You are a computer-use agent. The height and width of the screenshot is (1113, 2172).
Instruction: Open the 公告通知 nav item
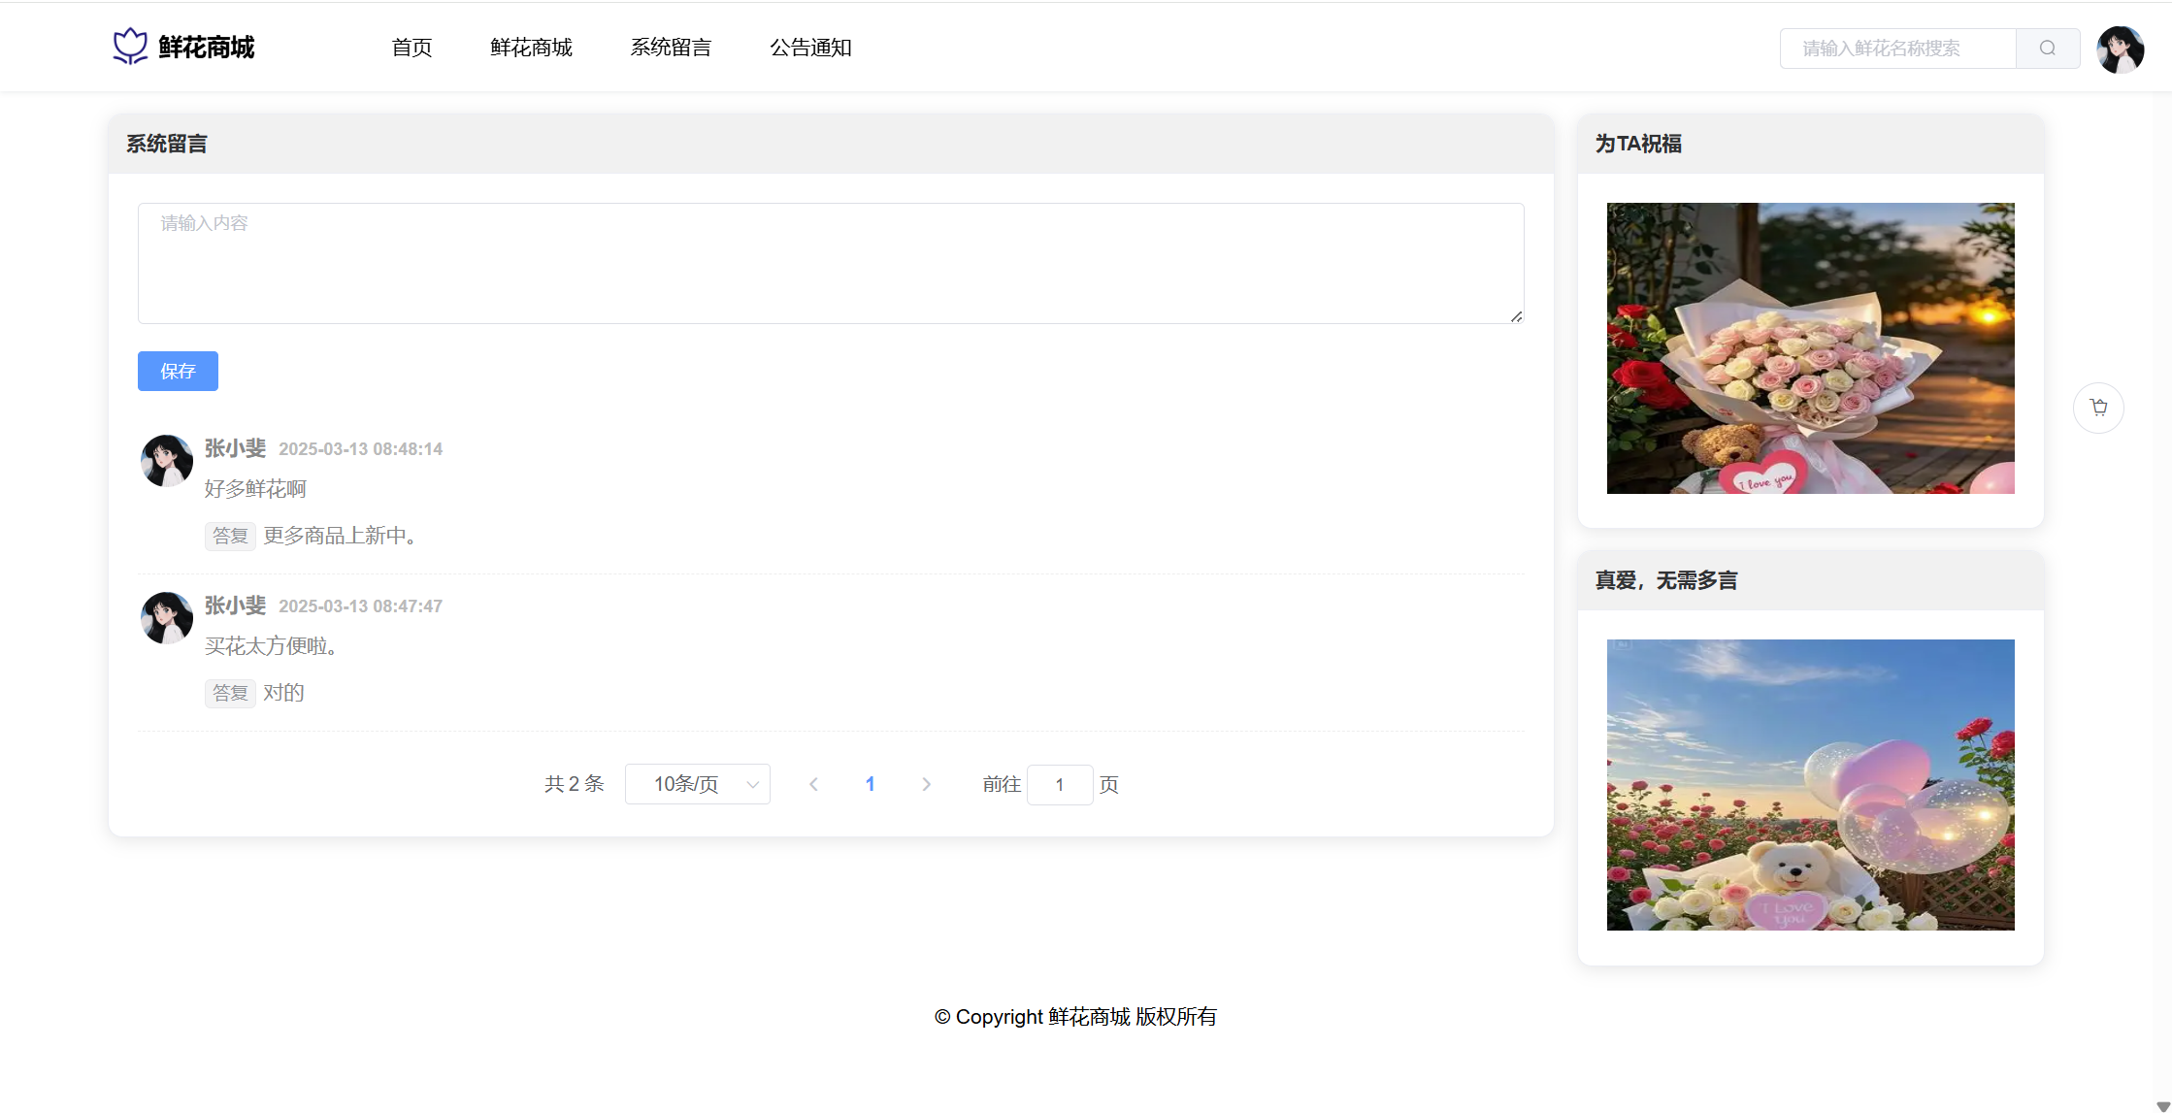(810, 48)
